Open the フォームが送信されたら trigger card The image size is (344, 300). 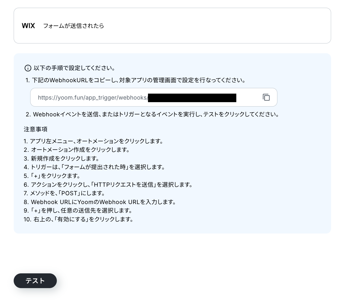[x=172, y=26]
